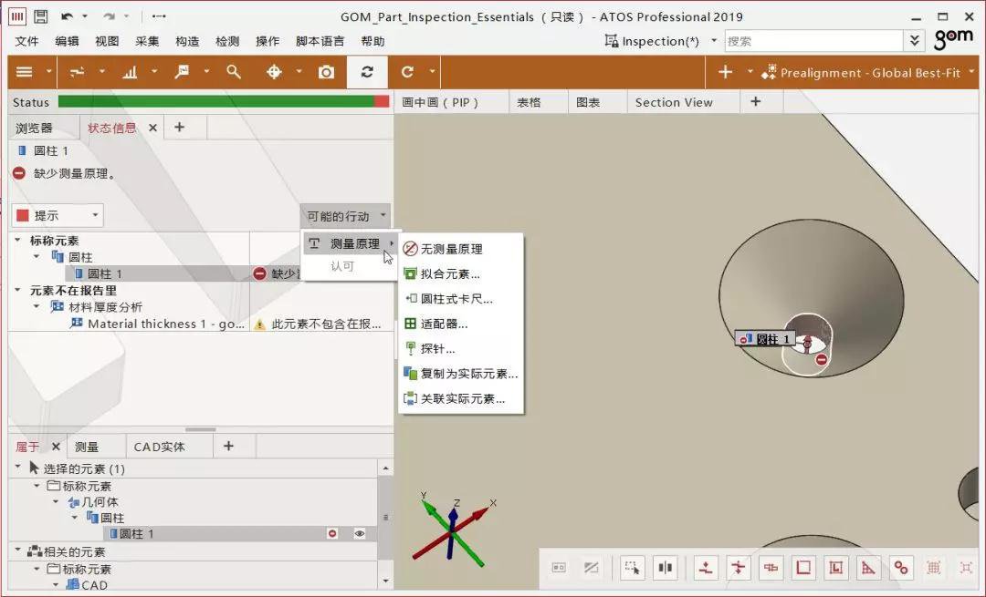Open the 构造 menu
986x597 pixels.
point(187,41)
